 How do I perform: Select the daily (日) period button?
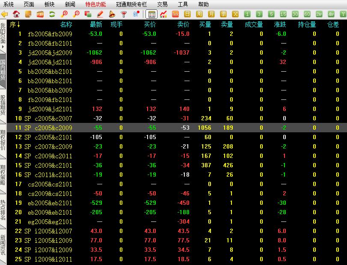[x=187, y=14]
